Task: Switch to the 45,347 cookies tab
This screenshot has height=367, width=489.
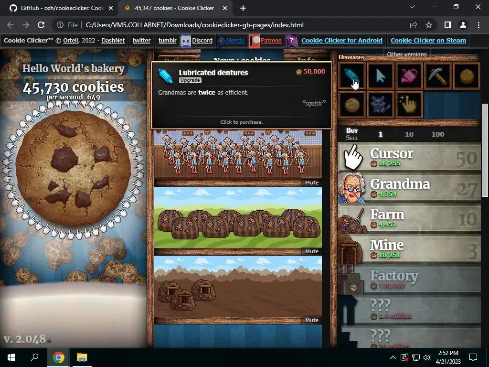Action: tap(174, 8)
